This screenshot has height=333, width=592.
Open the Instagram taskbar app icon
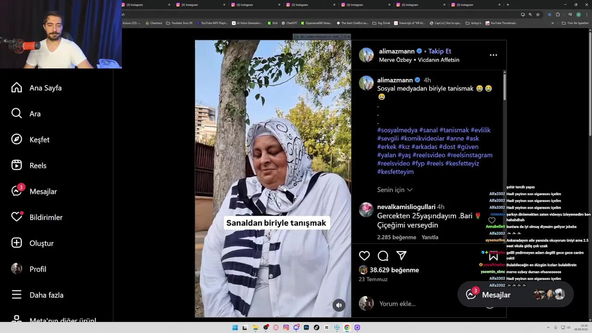[286, 327]
